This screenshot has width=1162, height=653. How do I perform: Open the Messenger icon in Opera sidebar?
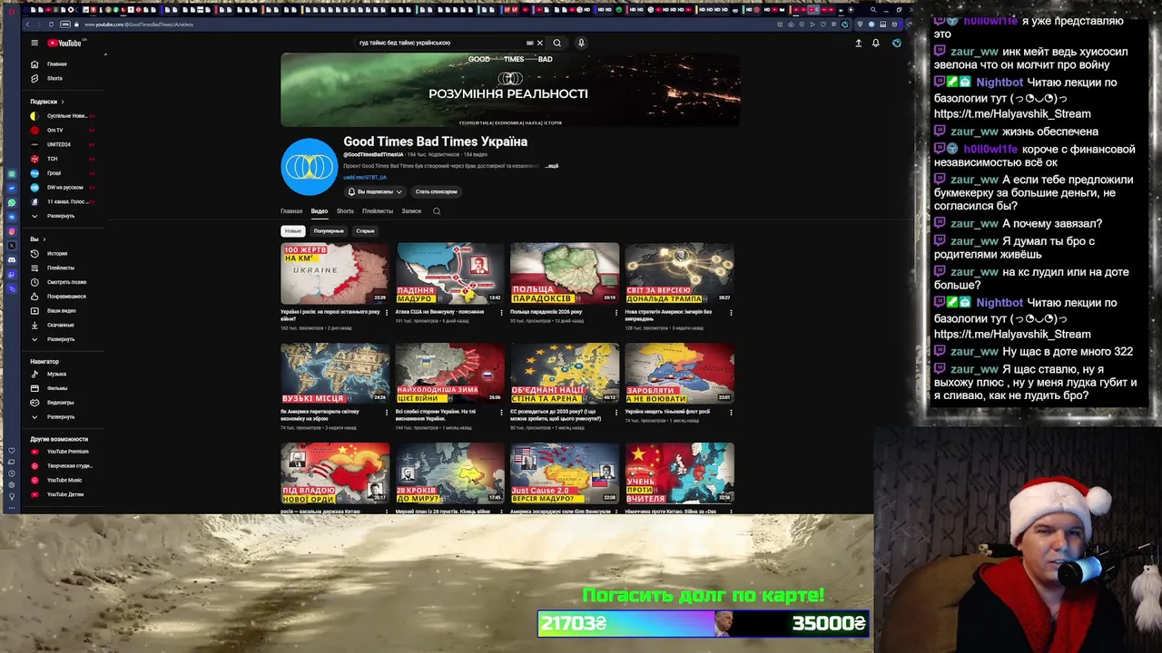point(12,188)
